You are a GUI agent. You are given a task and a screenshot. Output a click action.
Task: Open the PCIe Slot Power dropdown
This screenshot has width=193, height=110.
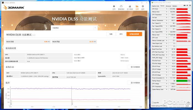point(167,61)
